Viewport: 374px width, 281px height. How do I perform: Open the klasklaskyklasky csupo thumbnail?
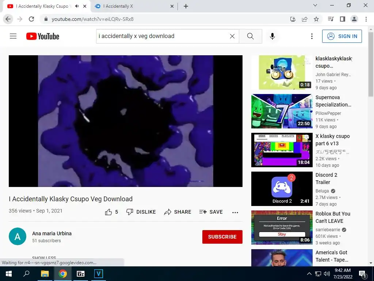[x=282, y=72]
